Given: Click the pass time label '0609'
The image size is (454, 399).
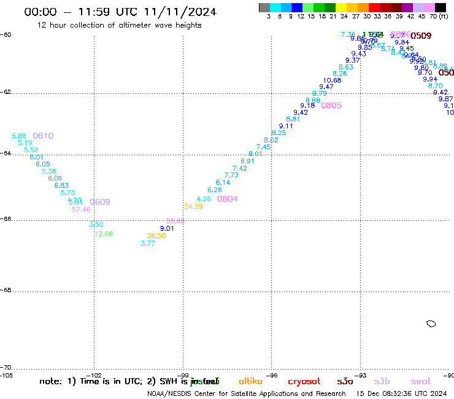Looking at the screenshot, I should click(100, 202).
